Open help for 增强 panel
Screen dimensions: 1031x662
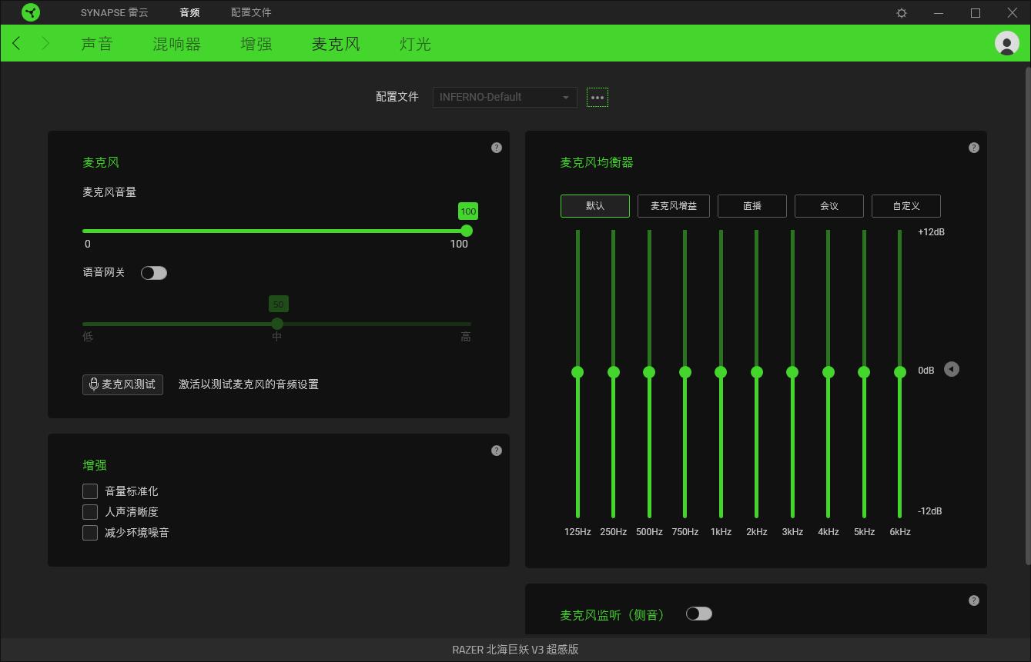(x=497, y=451)
